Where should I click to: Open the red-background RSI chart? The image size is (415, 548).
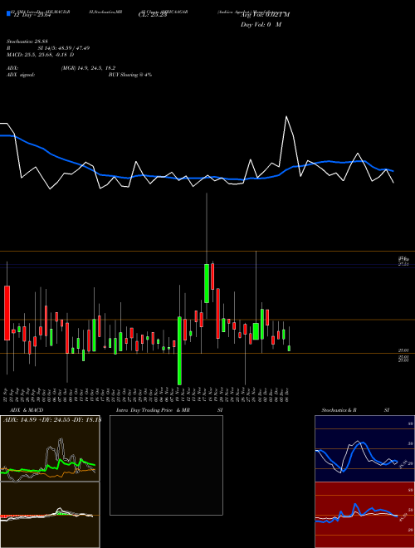point(364,515)
